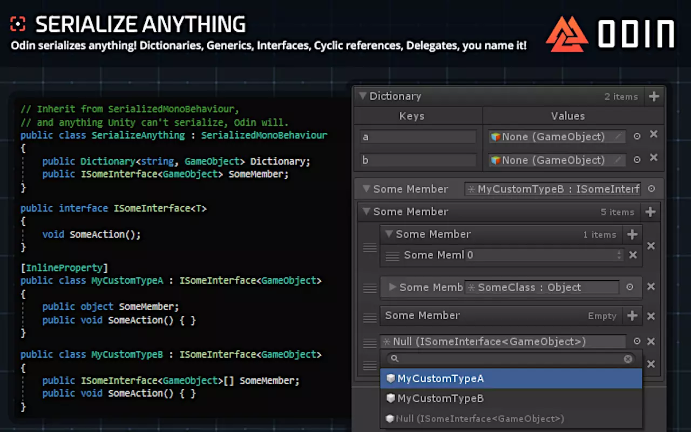Click the '2 items' count label
The width and height of the screenshot is (691, 432).
[621, 97]
